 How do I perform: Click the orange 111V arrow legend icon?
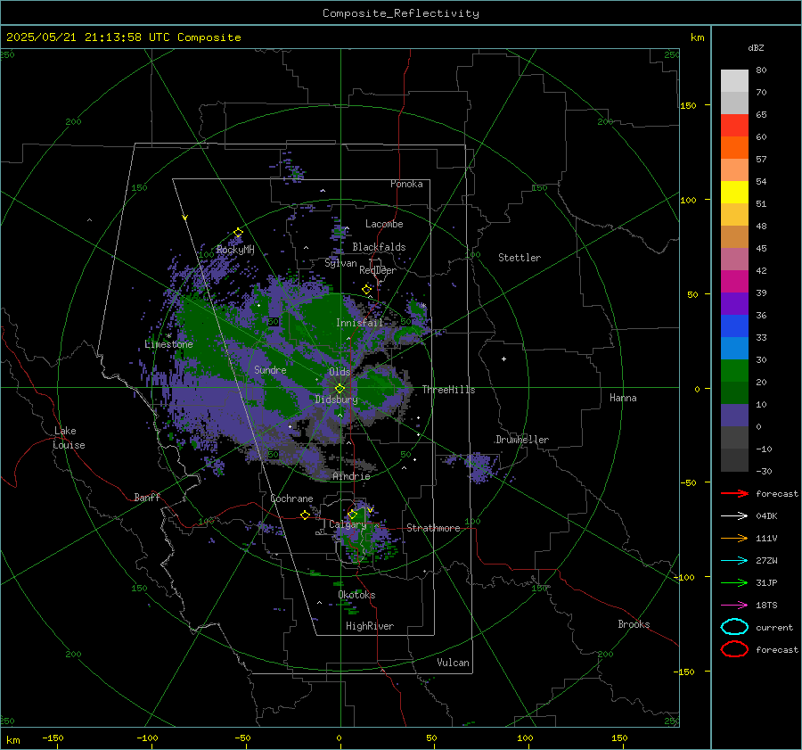734,538
